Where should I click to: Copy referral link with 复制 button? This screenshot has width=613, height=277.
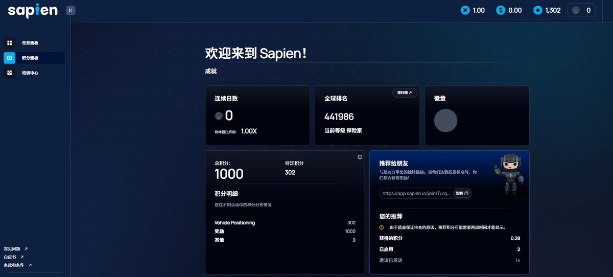coord(461,194)
